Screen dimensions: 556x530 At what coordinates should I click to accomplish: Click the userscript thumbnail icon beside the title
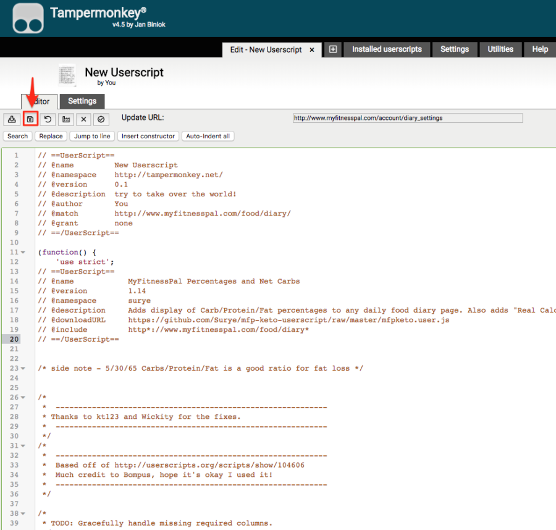click(67, 76)
